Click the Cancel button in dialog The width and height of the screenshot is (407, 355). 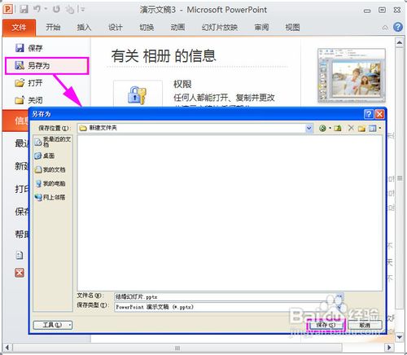[365, 325]
